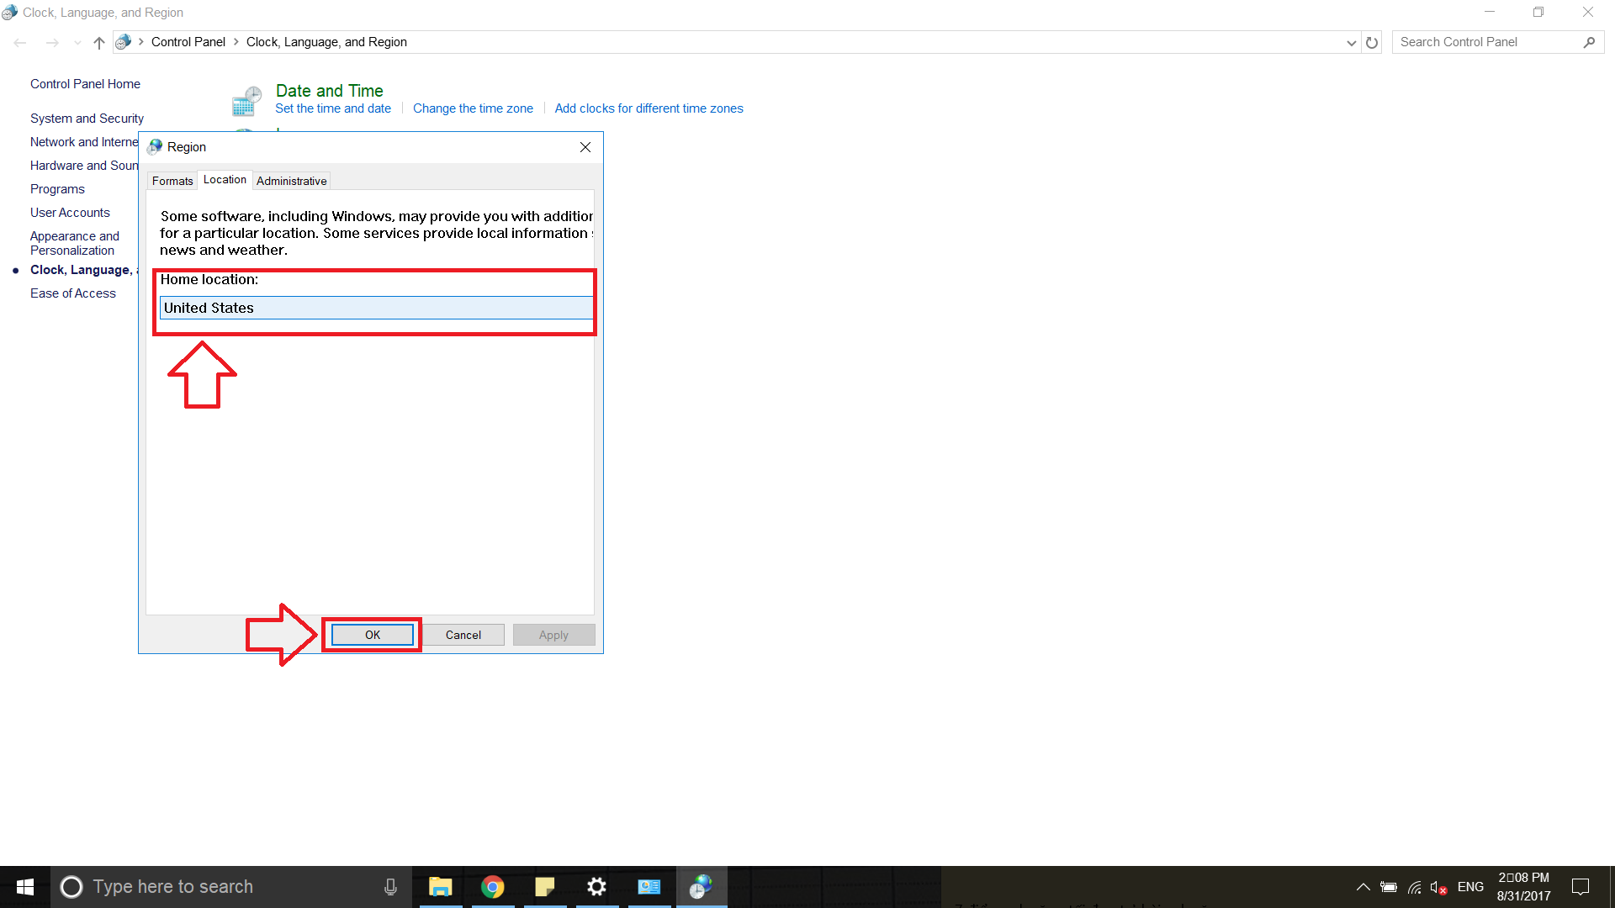Expand the address bar history dropdown
Image resolution: width=1615 pixels, height=908 pixels.
click(x=1351, y=42)
